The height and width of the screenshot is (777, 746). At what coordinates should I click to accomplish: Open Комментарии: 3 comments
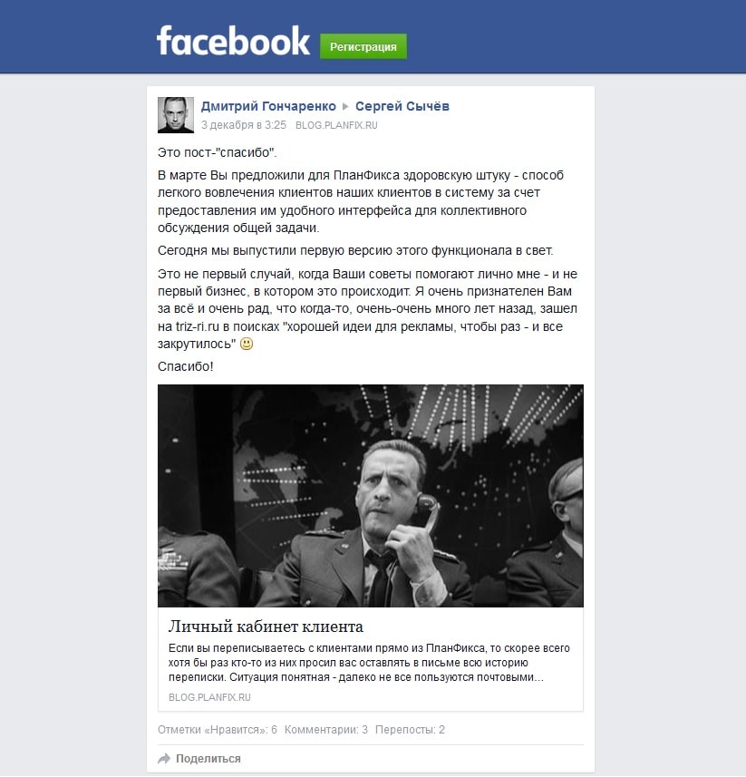click(x=326, y=730)
